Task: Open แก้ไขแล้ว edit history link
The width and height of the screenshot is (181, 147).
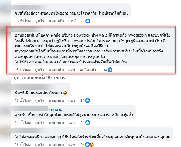Action: point(88,70)
